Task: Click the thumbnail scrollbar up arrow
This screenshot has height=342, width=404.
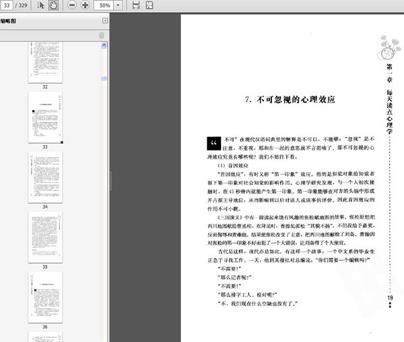Action: [104, 45]
